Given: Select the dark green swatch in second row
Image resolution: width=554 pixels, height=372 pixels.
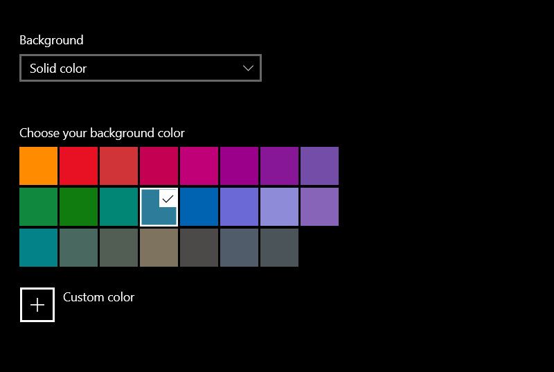Looking at the screenshot, I should (x=78, y=206).
